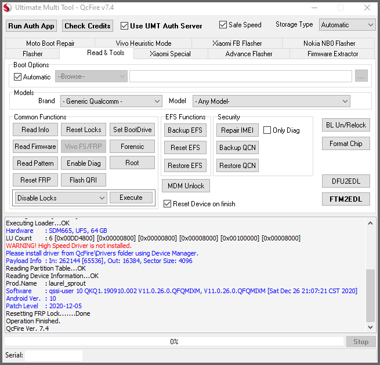380x365 pixels.
Task: Open the --Browse-- boot dropdown
Action: pyautogui.click(x=91, y=76)
